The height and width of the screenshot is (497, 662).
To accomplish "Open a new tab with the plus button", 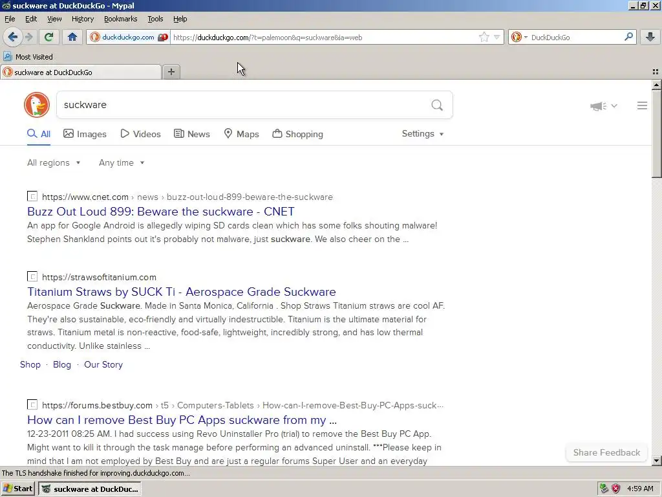I will tap(171, 72).
